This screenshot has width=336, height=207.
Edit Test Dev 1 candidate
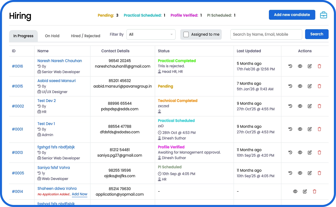[310, 129]
